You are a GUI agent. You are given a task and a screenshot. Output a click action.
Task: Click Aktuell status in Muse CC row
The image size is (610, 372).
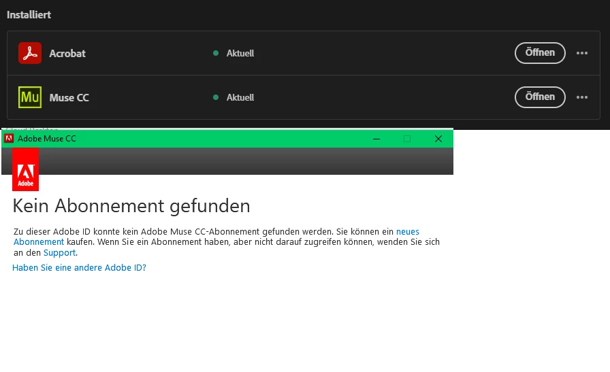pos(240,97)
